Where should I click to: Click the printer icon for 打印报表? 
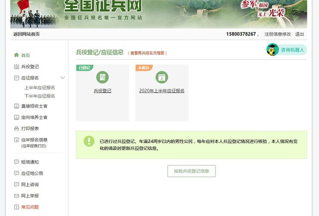pyautogui.click(x=17, y=128)
